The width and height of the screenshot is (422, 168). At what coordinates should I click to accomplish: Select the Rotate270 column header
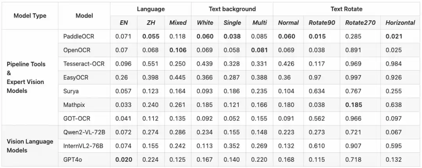(x=360, y=23)
